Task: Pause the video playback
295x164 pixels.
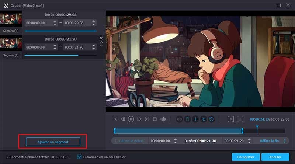Action: [131, 119]
